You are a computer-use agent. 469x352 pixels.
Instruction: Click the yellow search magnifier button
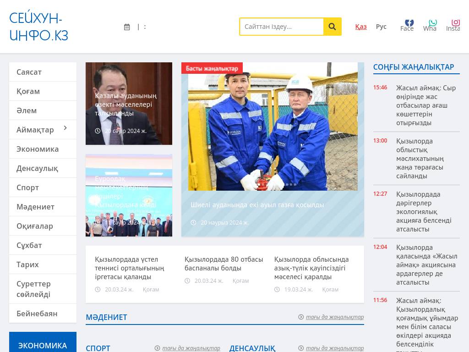[x=332, y=27]
